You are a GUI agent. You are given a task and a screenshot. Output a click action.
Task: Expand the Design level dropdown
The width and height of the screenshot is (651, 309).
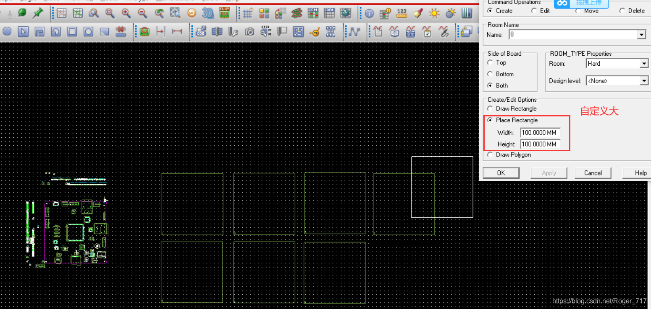coord(644,81)
